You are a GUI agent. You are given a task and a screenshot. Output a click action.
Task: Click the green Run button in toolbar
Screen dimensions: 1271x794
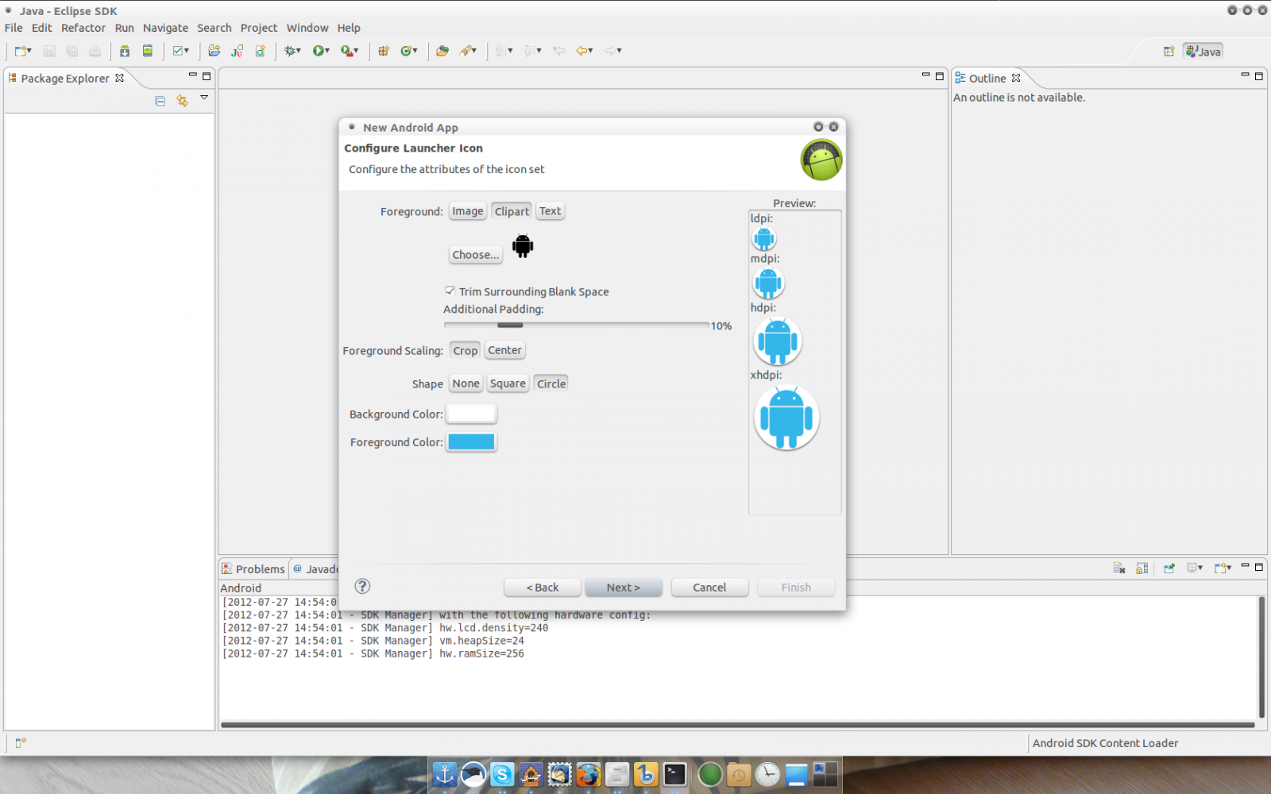[x=319, y=51]
